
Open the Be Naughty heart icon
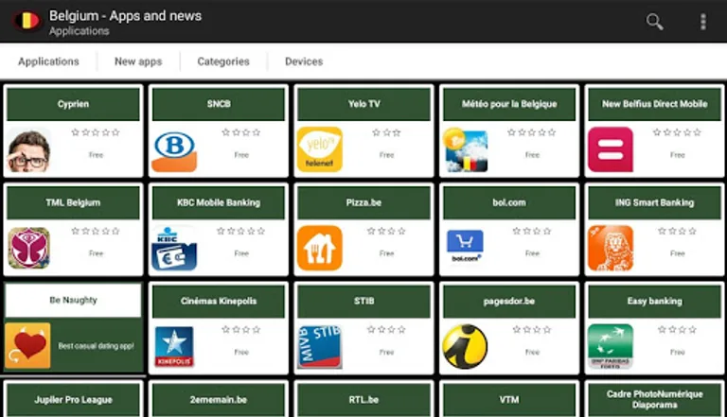tap(27, 346)
